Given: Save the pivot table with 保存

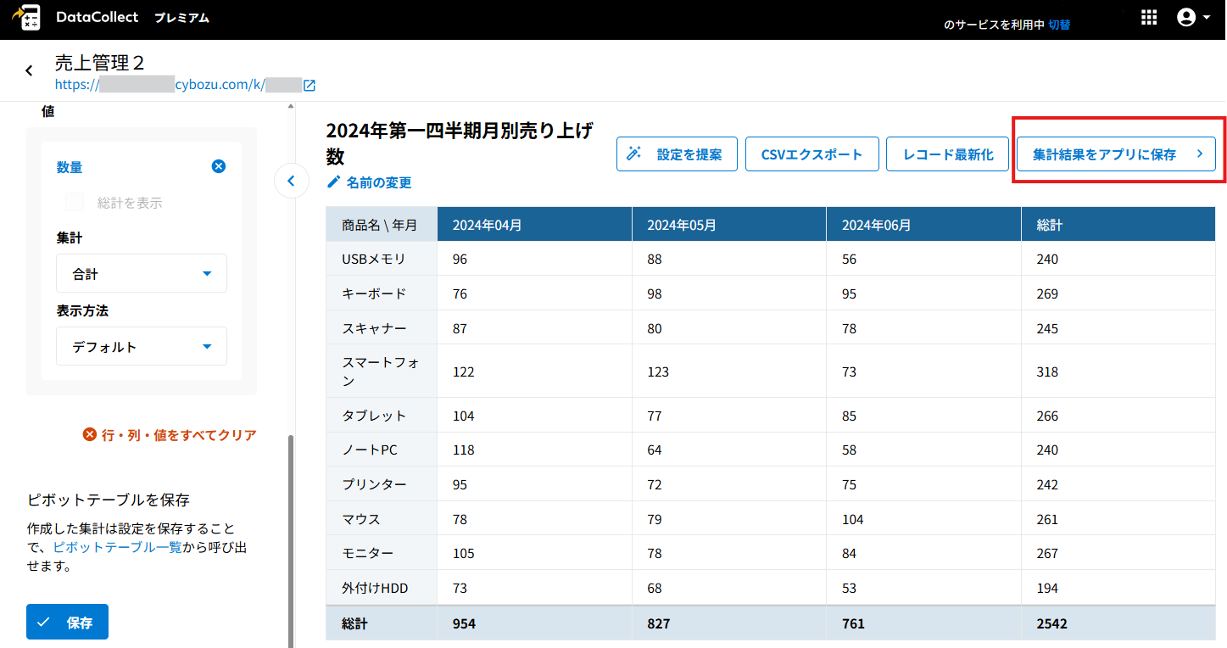Looking at the screenshot, I should [x=67, y=623].
